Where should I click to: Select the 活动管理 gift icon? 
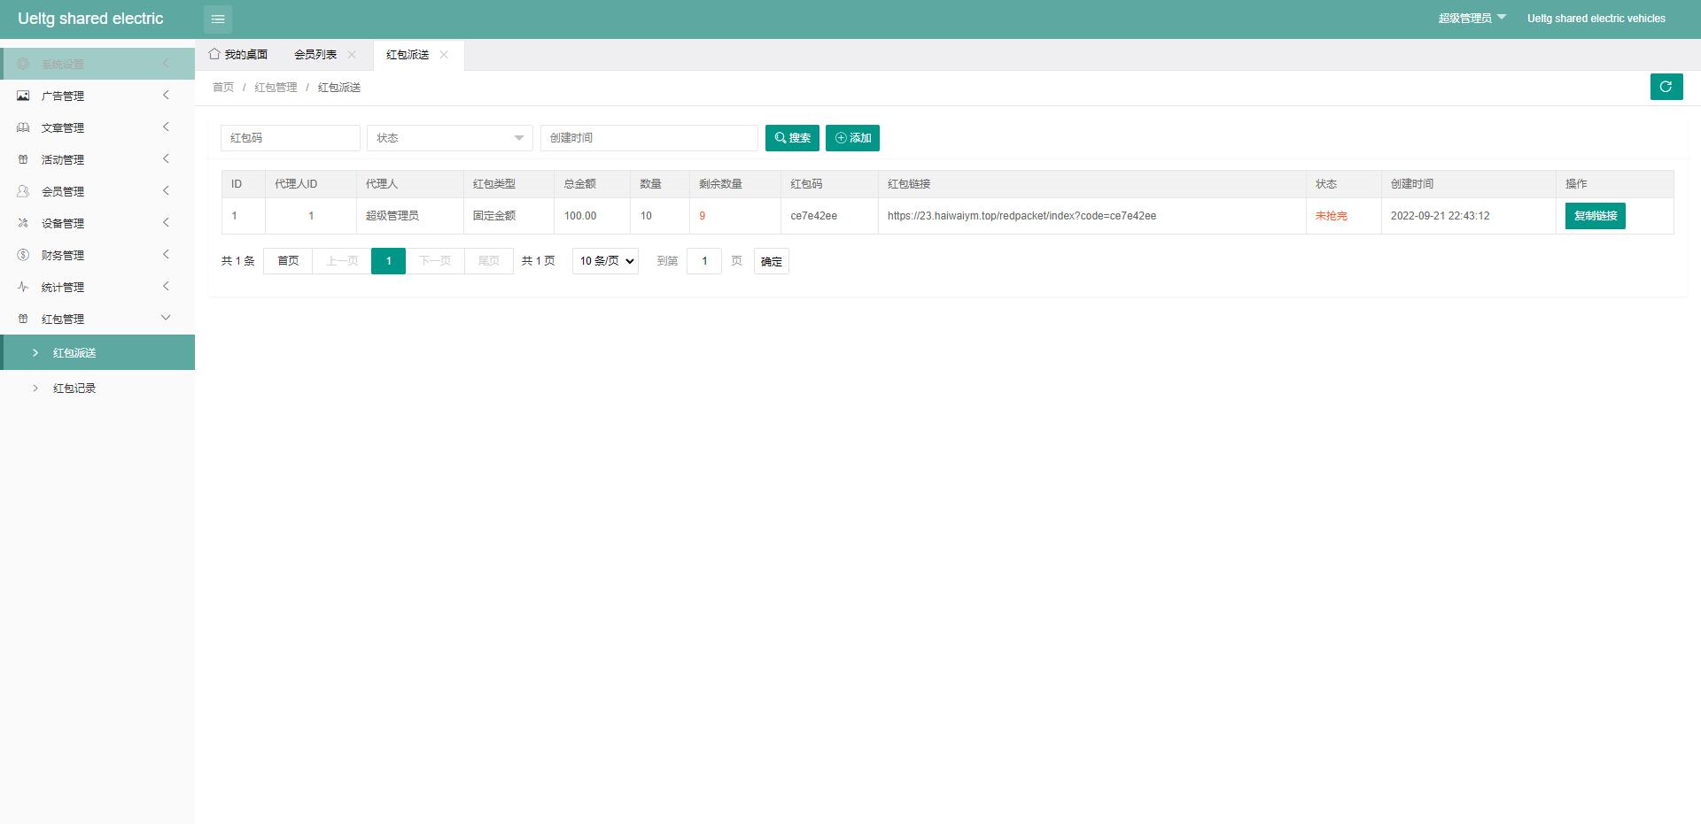[x=23, y=159]
